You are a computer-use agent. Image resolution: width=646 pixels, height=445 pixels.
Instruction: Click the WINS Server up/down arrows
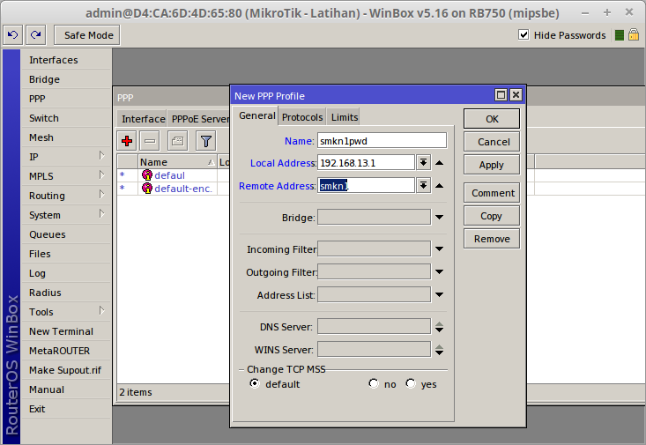[x=439, y=350]
